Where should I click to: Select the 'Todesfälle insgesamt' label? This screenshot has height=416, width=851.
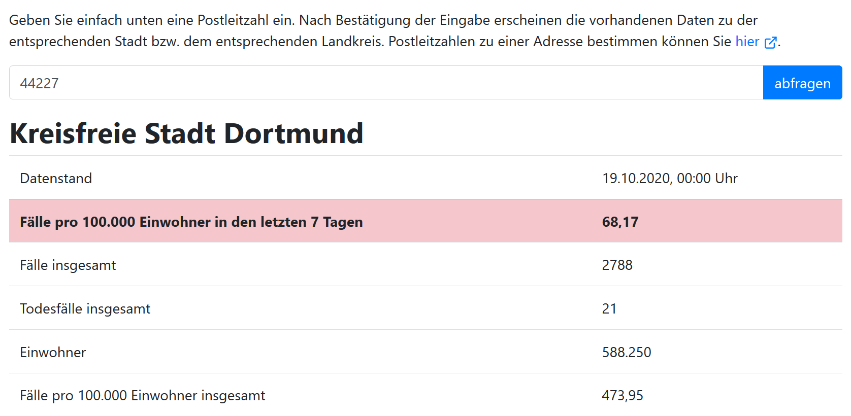pos(85,309)
